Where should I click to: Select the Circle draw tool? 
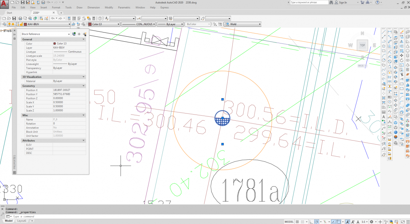click(x=384, y=61)
